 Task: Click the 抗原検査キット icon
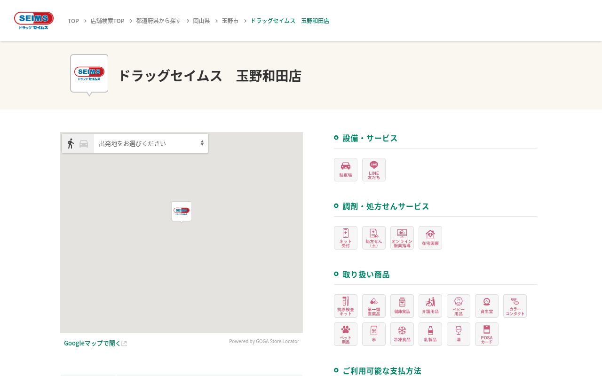346,306
